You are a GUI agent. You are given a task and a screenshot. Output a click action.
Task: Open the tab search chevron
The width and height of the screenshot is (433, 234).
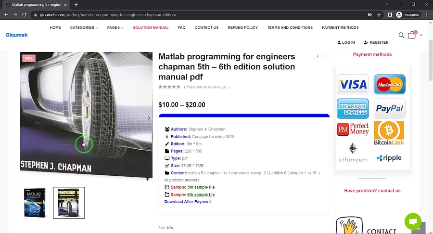click(388, 4)
